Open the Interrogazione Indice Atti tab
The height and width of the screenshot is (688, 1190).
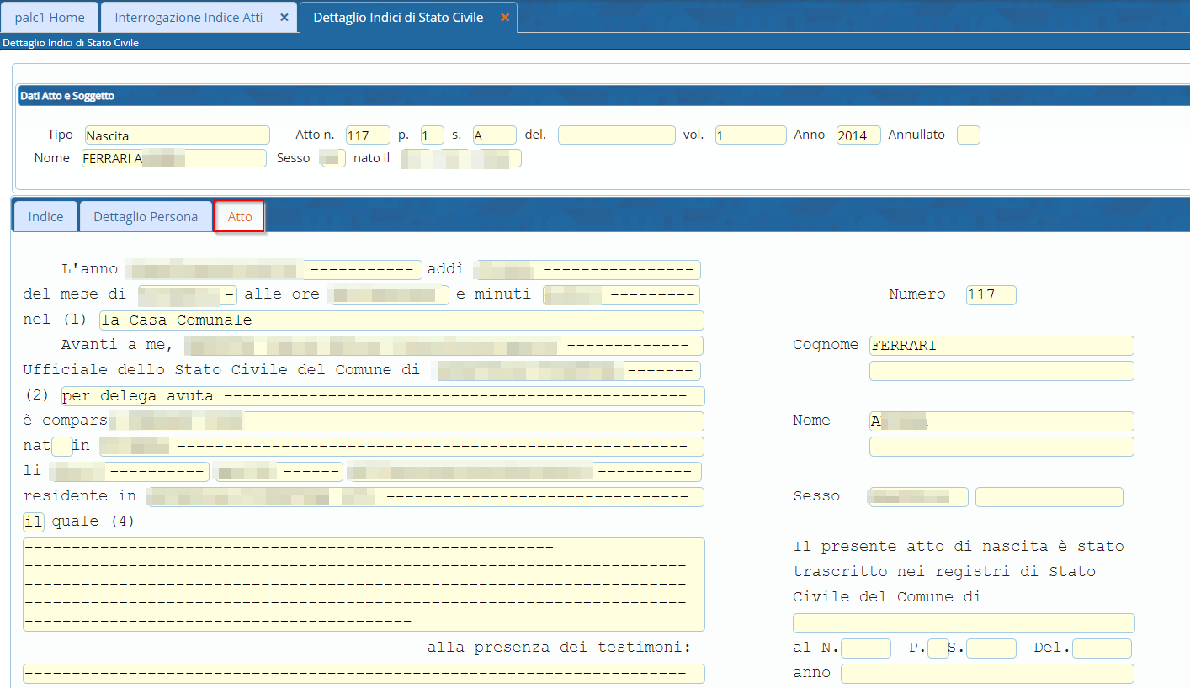[x=189, y=18]
